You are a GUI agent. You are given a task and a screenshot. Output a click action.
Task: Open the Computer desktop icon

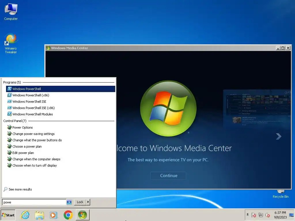(x=11, y=12)
